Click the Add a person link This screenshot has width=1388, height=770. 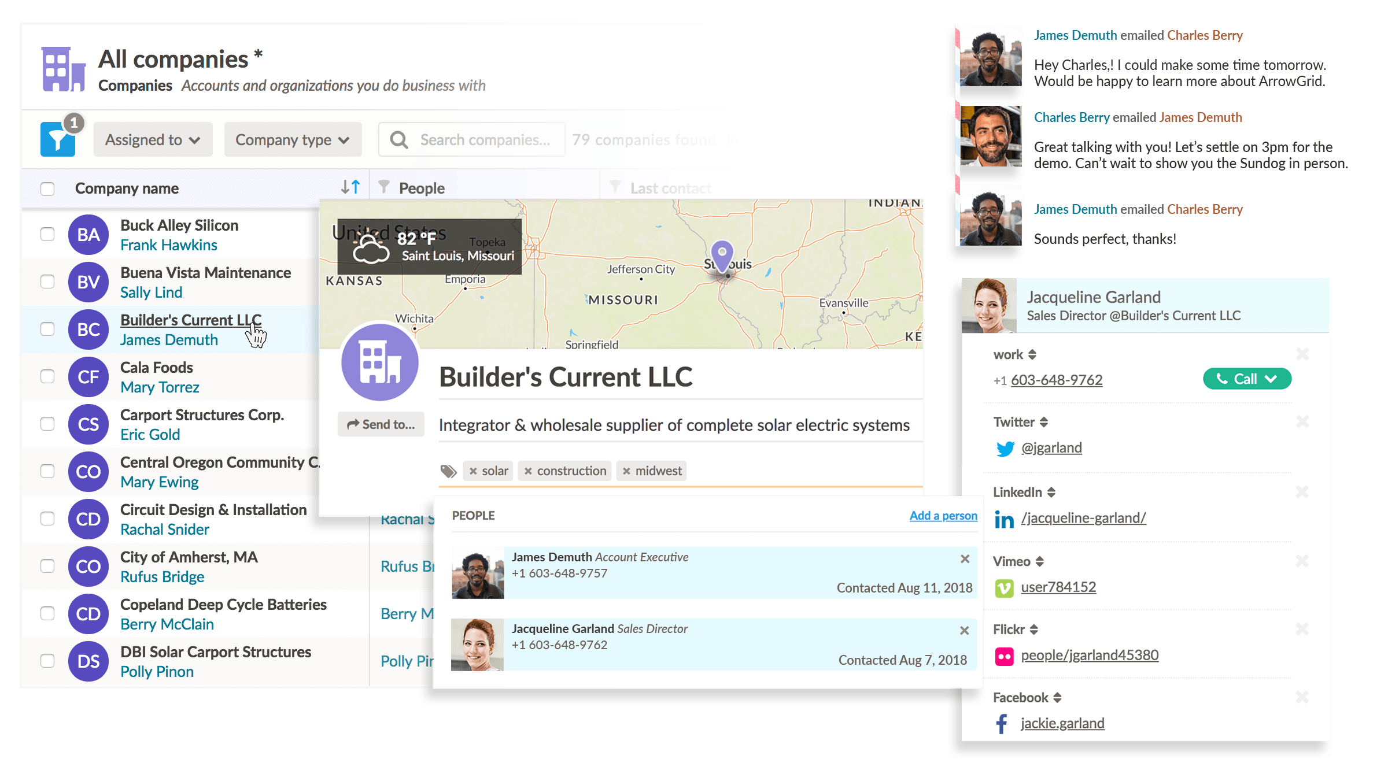coord(943,515)
